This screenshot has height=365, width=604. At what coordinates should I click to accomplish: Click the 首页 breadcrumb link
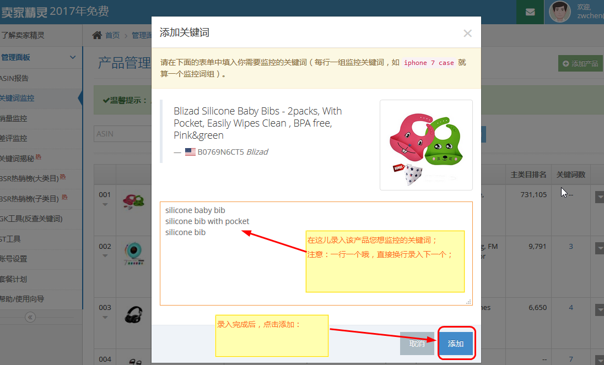[x=112, y=35]
